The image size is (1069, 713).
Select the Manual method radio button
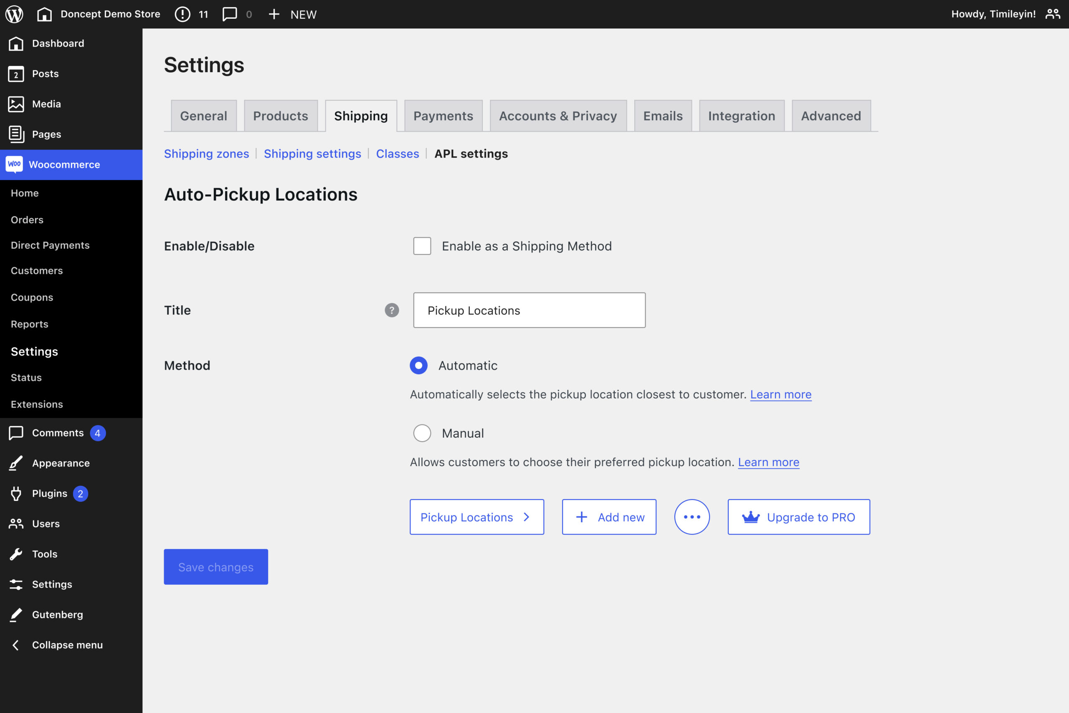[422, 433]
